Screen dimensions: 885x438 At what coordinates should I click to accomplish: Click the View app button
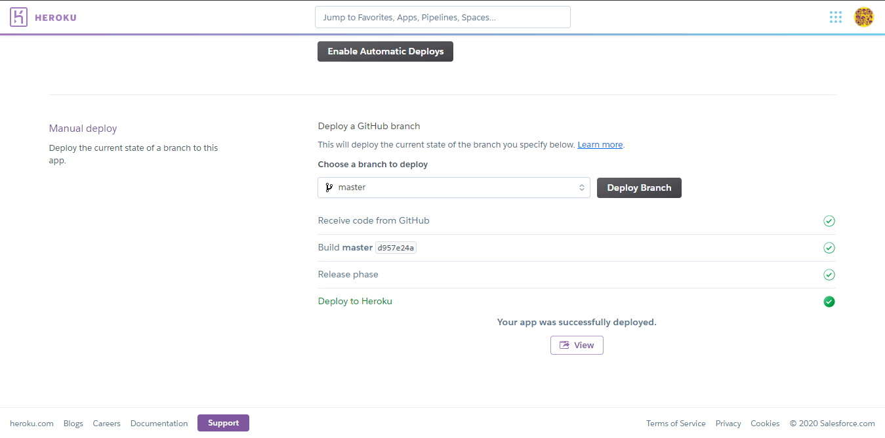[x=577, y=345]
